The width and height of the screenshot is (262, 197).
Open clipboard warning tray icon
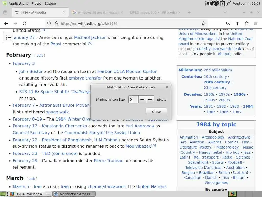coord(222,3)
